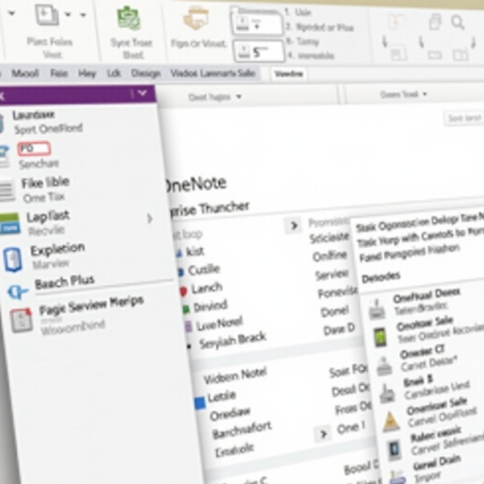Click the red marker beside Lanch
The width and height of the screenshot is (484, 484).
click(183, 291)
